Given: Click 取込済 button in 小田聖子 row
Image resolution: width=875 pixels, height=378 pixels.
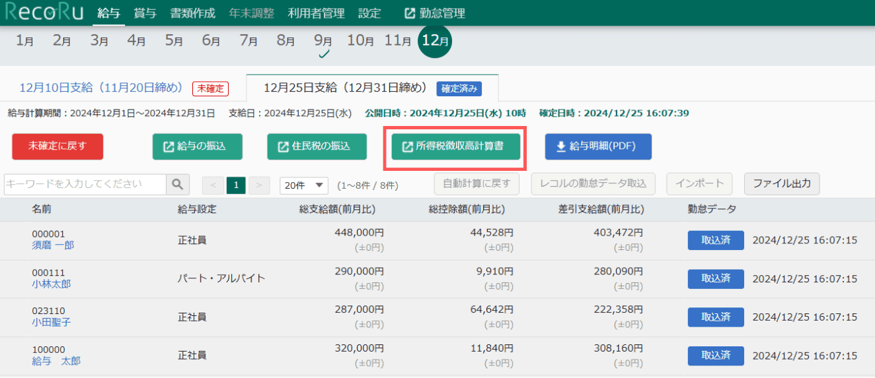Looking at the screenshot, I should coord(716,317).
